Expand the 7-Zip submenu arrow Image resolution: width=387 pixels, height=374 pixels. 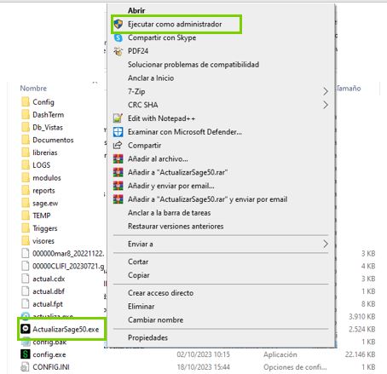326,91
